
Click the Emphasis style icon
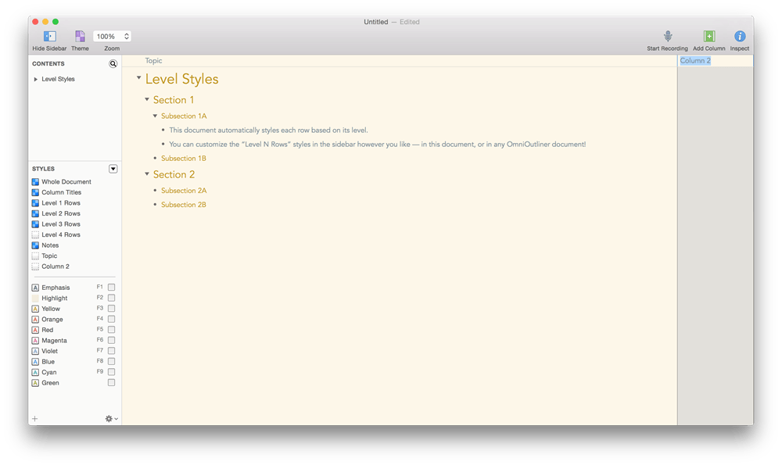click(35, 288)
